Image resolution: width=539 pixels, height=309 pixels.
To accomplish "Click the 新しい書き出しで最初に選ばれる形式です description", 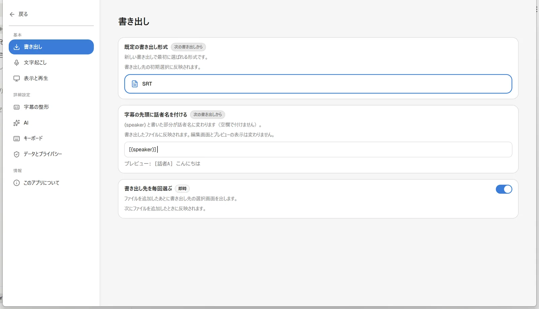I will [167, 57].
